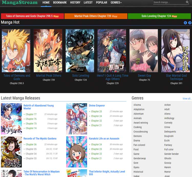Click the next arrow in Manga Hot
The height and width of the screenshot is (177, 192).
[x=190, y=23]
